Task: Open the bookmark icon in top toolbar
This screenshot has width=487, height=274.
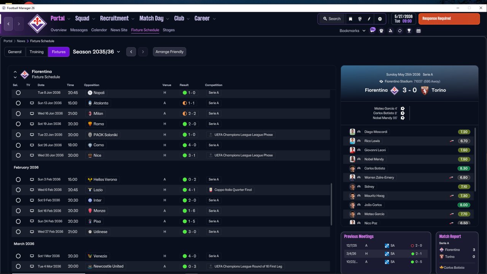Action: click(350, 19)
